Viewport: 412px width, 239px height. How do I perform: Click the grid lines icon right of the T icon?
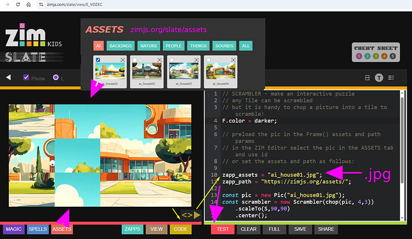[391, 78]
